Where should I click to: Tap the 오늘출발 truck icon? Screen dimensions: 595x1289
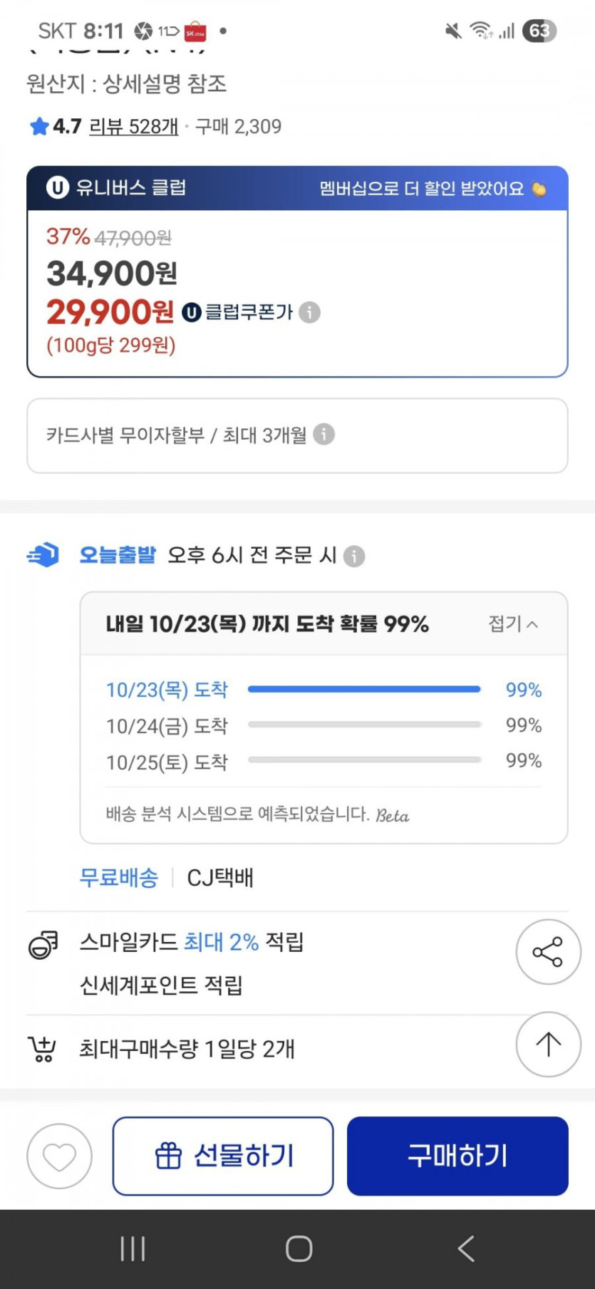coord(43,554)
